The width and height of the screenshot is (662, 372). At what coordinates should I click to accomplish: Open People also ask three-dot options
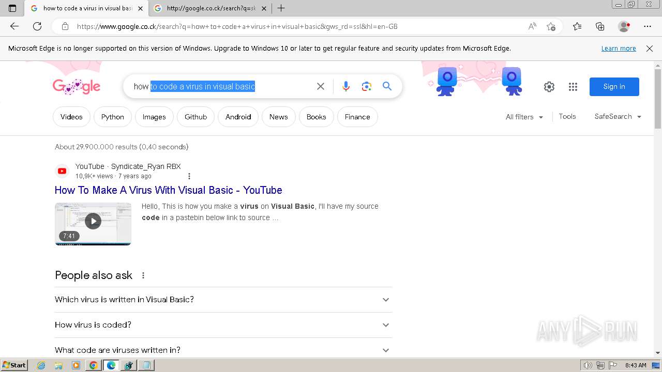click(143, 275)
